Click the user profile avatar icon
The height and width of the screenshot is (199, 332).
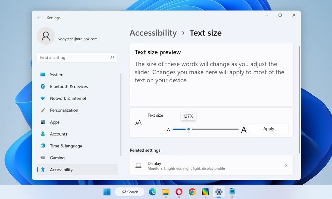[x=46, y=36]
